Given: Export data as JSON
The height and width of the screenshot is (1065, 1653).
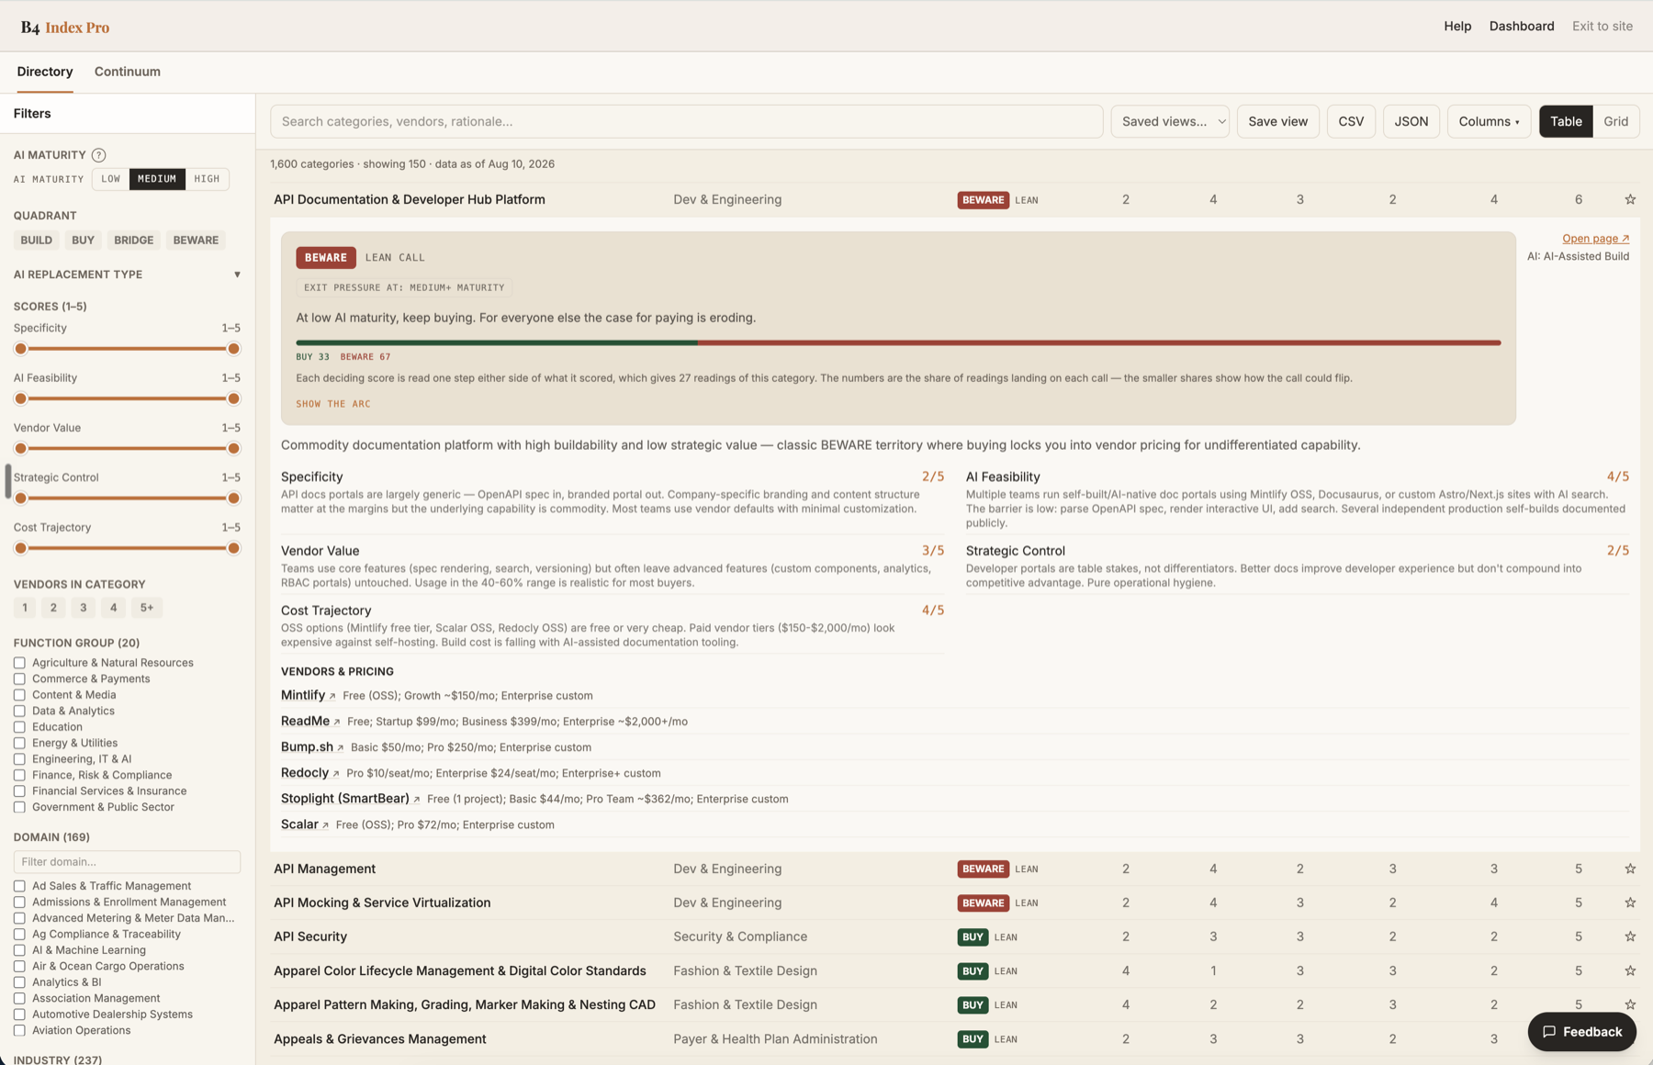Looking at the screenshot, I should [x=1411, y=121].
